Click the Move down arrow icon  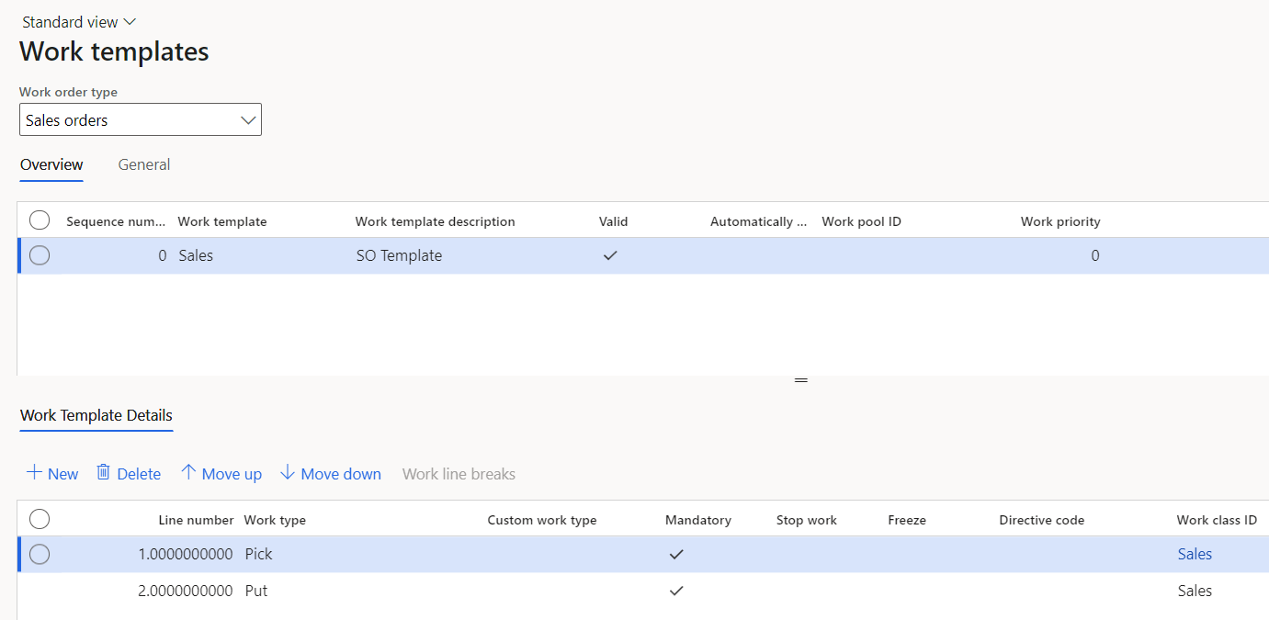[x=288, y=473]
